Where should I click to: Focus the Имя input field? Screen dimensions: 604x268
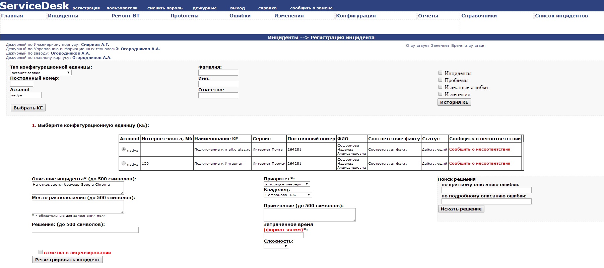[218, 84]
